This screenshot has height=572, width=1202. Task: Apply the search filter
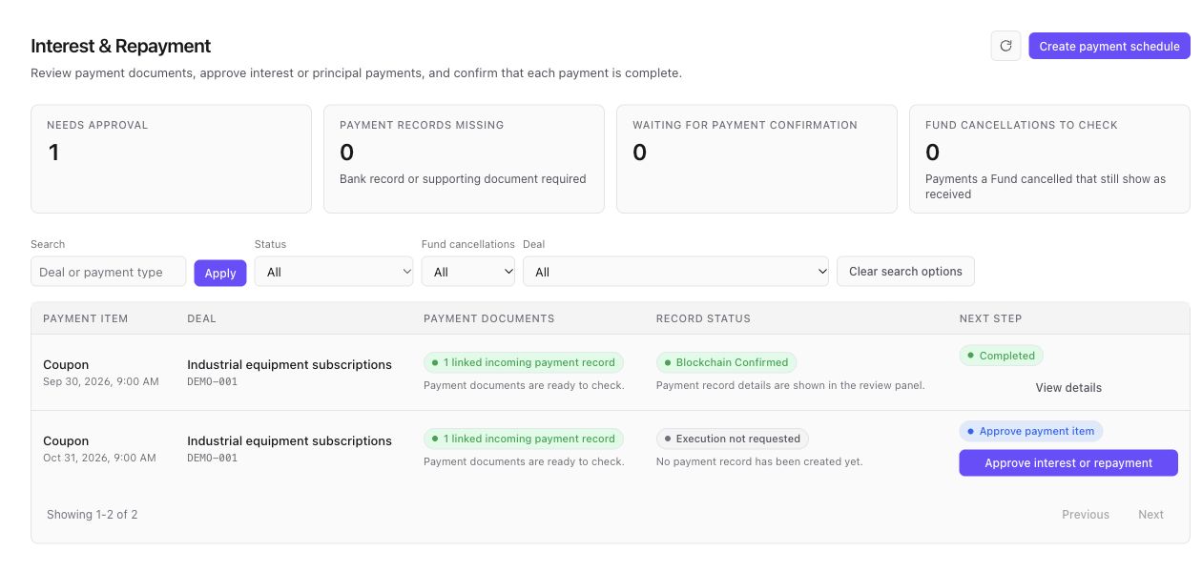tap(220, 273)
